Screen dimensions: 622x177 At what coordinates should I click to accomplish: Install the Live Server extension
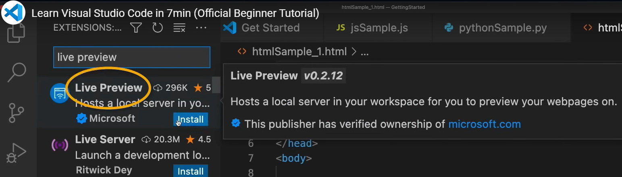click(x=191, y=171)
